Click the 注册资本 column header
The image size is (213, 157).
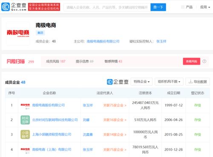pyautogui.click(x=145, y=93)
